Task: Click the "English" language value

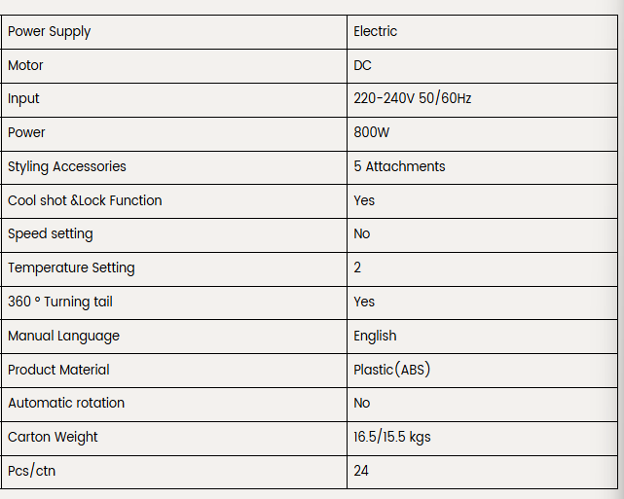Action: tap(375, 336)
